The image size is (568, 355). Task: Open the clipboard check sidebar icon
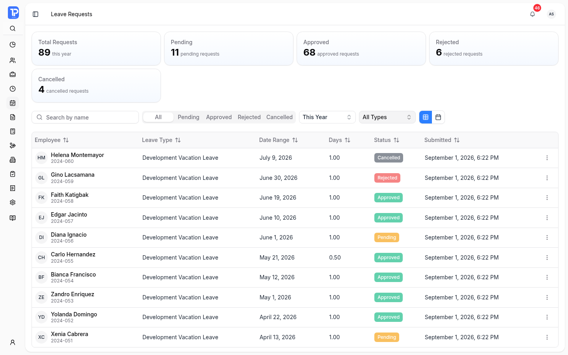click(13, 174)
